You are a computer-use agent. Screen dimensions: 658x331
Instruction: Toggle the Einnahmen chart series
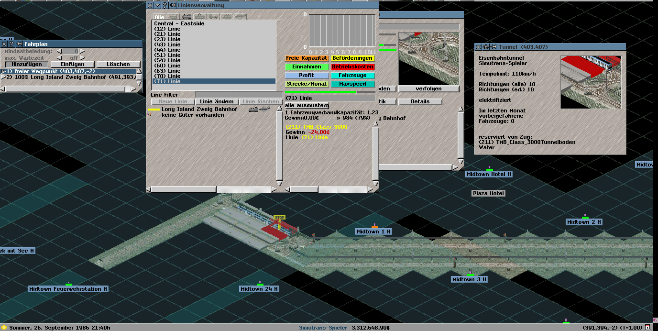(x=307, y=67)
